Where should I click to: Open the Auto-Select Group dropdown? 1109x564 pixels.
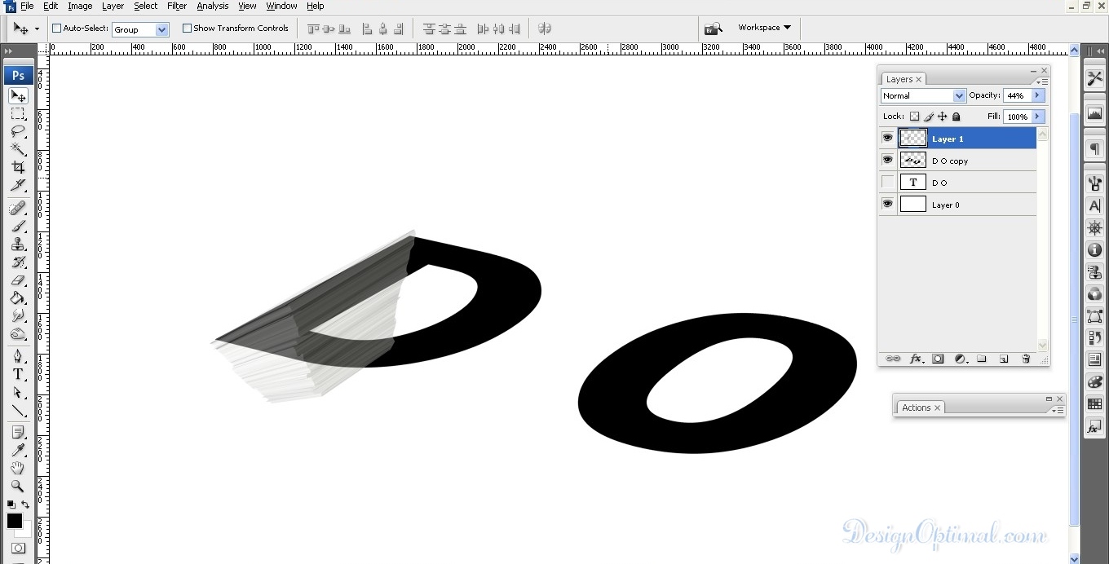(140, 29)
